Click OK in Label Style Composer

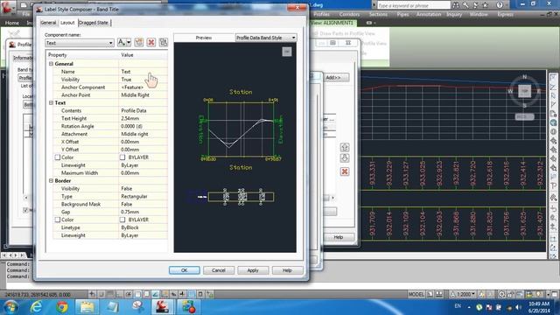point(185,270)
